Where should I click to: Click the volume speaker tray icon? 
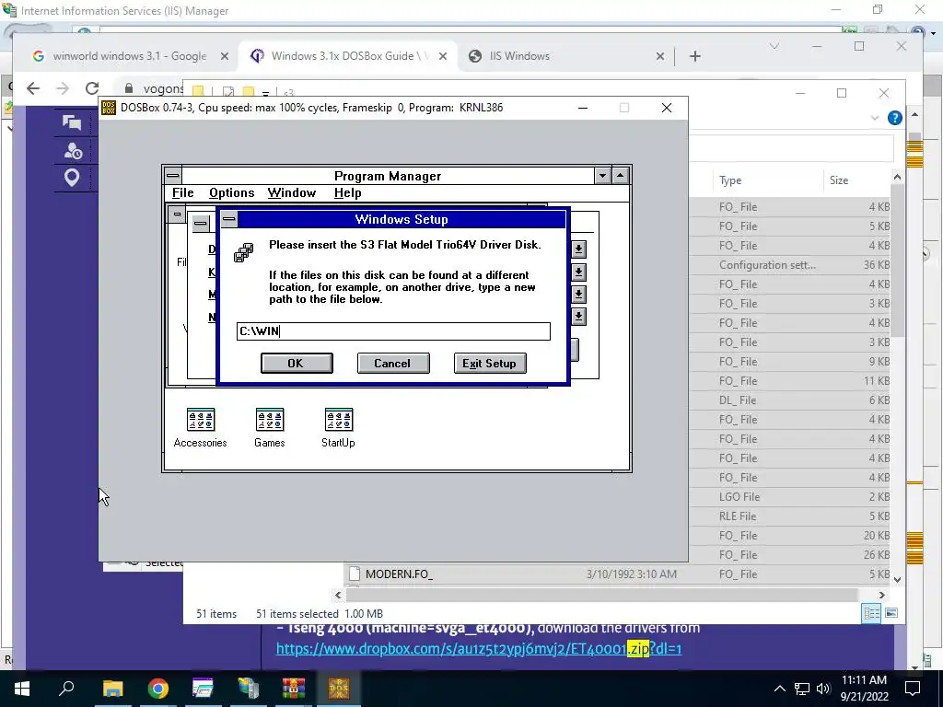[x=823, y=689]
